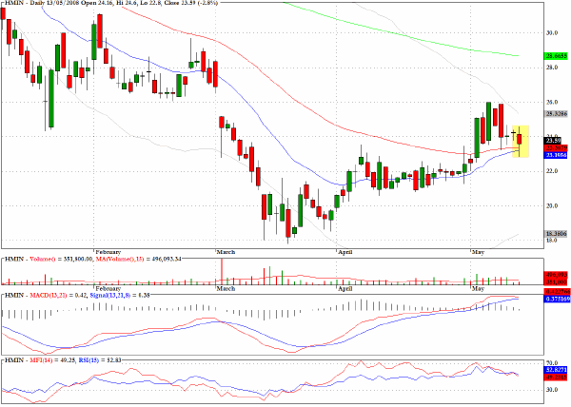Select the blue 52.8271 RSI value tag
This screenshot has width=571, height=407.
pyautogui.click(x=556, y=370)
